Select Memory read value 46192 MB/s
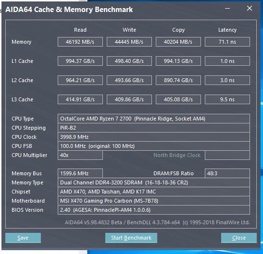The width and height of the screenshot is (263, 254). pyautogui.click(x=80, y=42)
